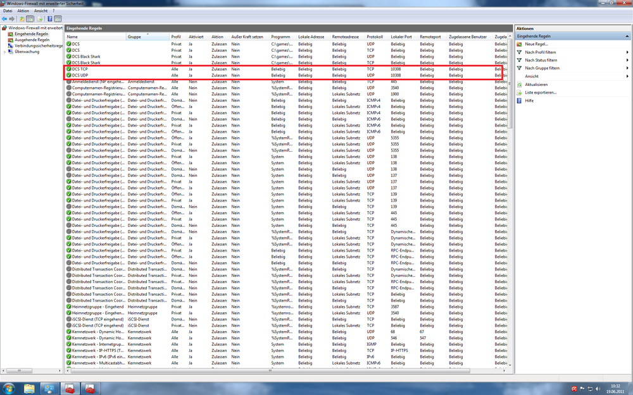The height and width of the screenshot is (395, 633).
Task: Click the green check beside the DCS UDP rule
Action: tap(68, 75)
